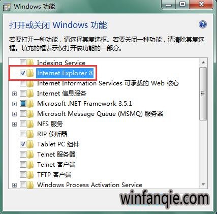This screenshot has height=214, width=217.
Task: Click the scrollbar down arrow in the feature list
Action: point(203,185)
